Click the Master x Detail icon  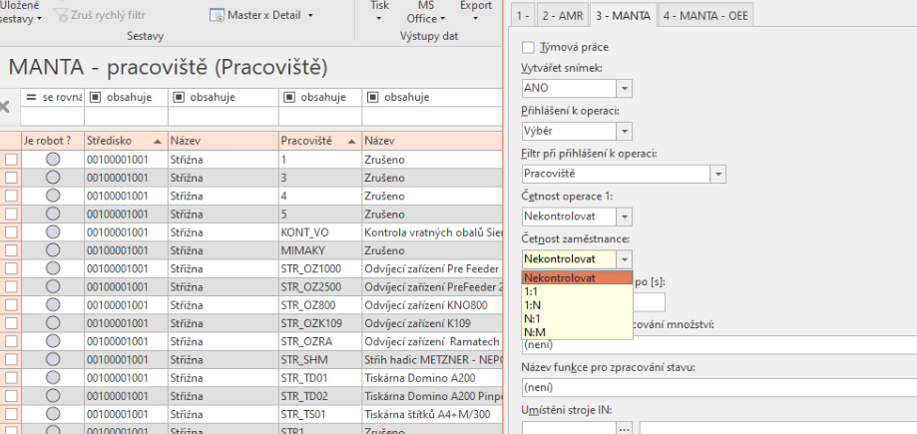pyautogui.click(x=218, y=15)
